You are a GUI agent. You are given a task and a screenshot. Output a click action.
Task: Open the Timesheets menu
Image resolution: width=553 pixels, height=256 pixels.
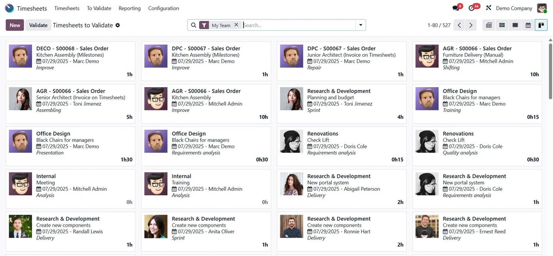67,8
